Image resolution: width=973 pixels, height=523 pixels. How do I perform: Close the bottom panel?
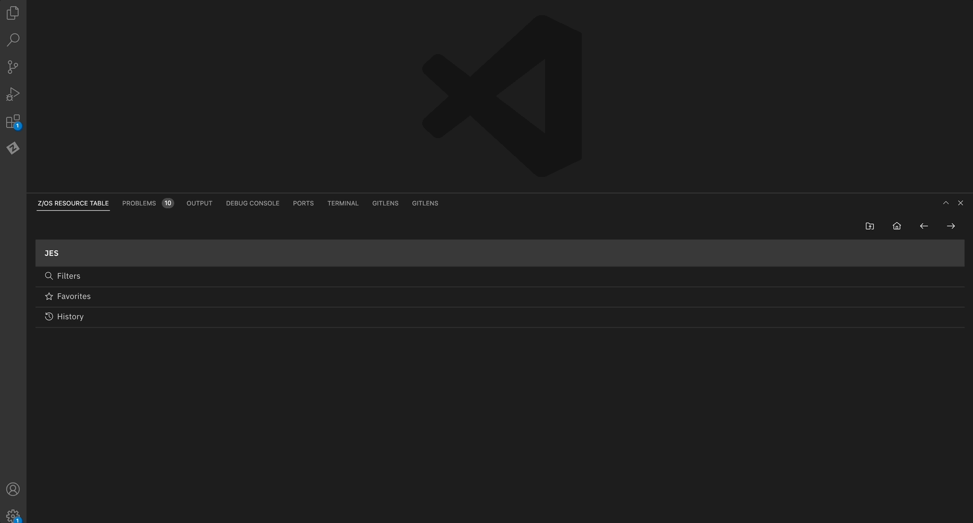click(x=961, y=203)
